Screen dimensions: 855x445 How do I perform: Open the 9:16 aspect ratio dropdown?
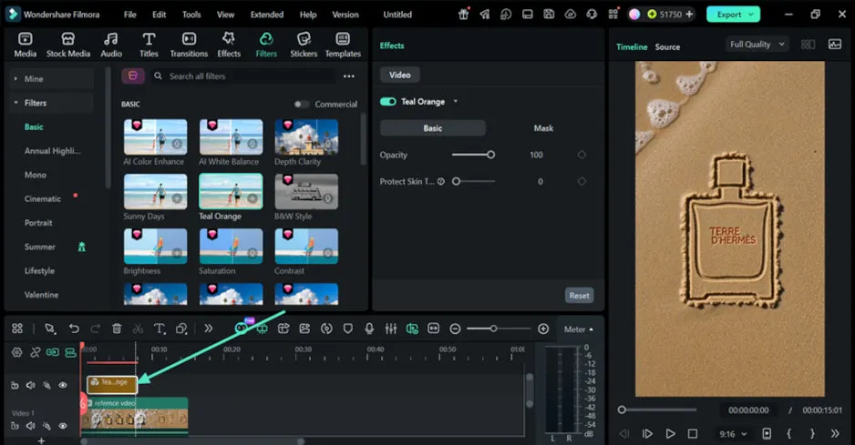click(x=733, y=434)
